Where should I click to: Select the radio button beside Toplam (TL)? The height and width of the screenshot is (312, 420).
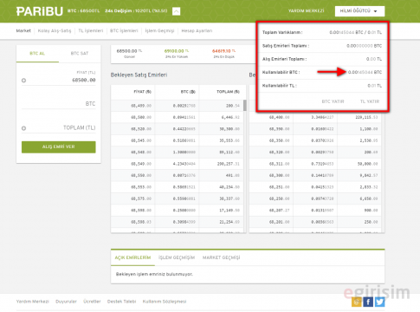pos(23,128)
